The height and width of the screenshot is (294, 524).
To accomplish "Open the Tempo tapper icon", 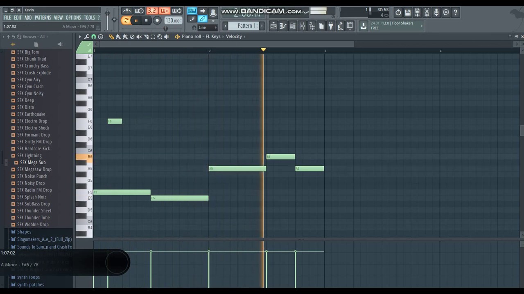I will tap(340, 26).
